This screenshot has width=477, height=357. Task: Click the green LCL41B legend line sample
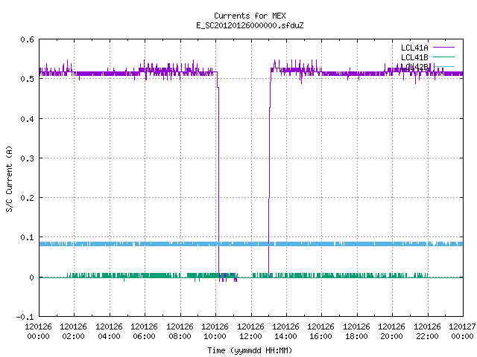pos(444,57)
